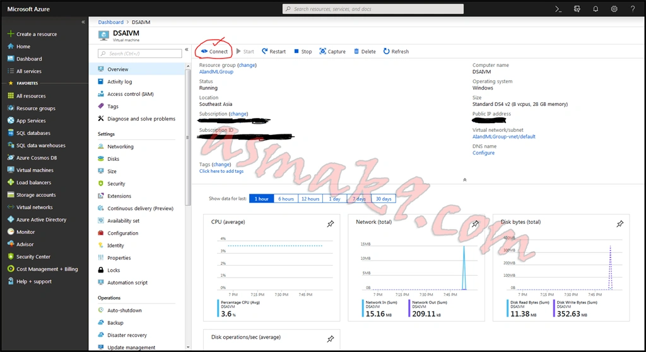
Task: Focus the top search resources box
Action: (373, 9)
